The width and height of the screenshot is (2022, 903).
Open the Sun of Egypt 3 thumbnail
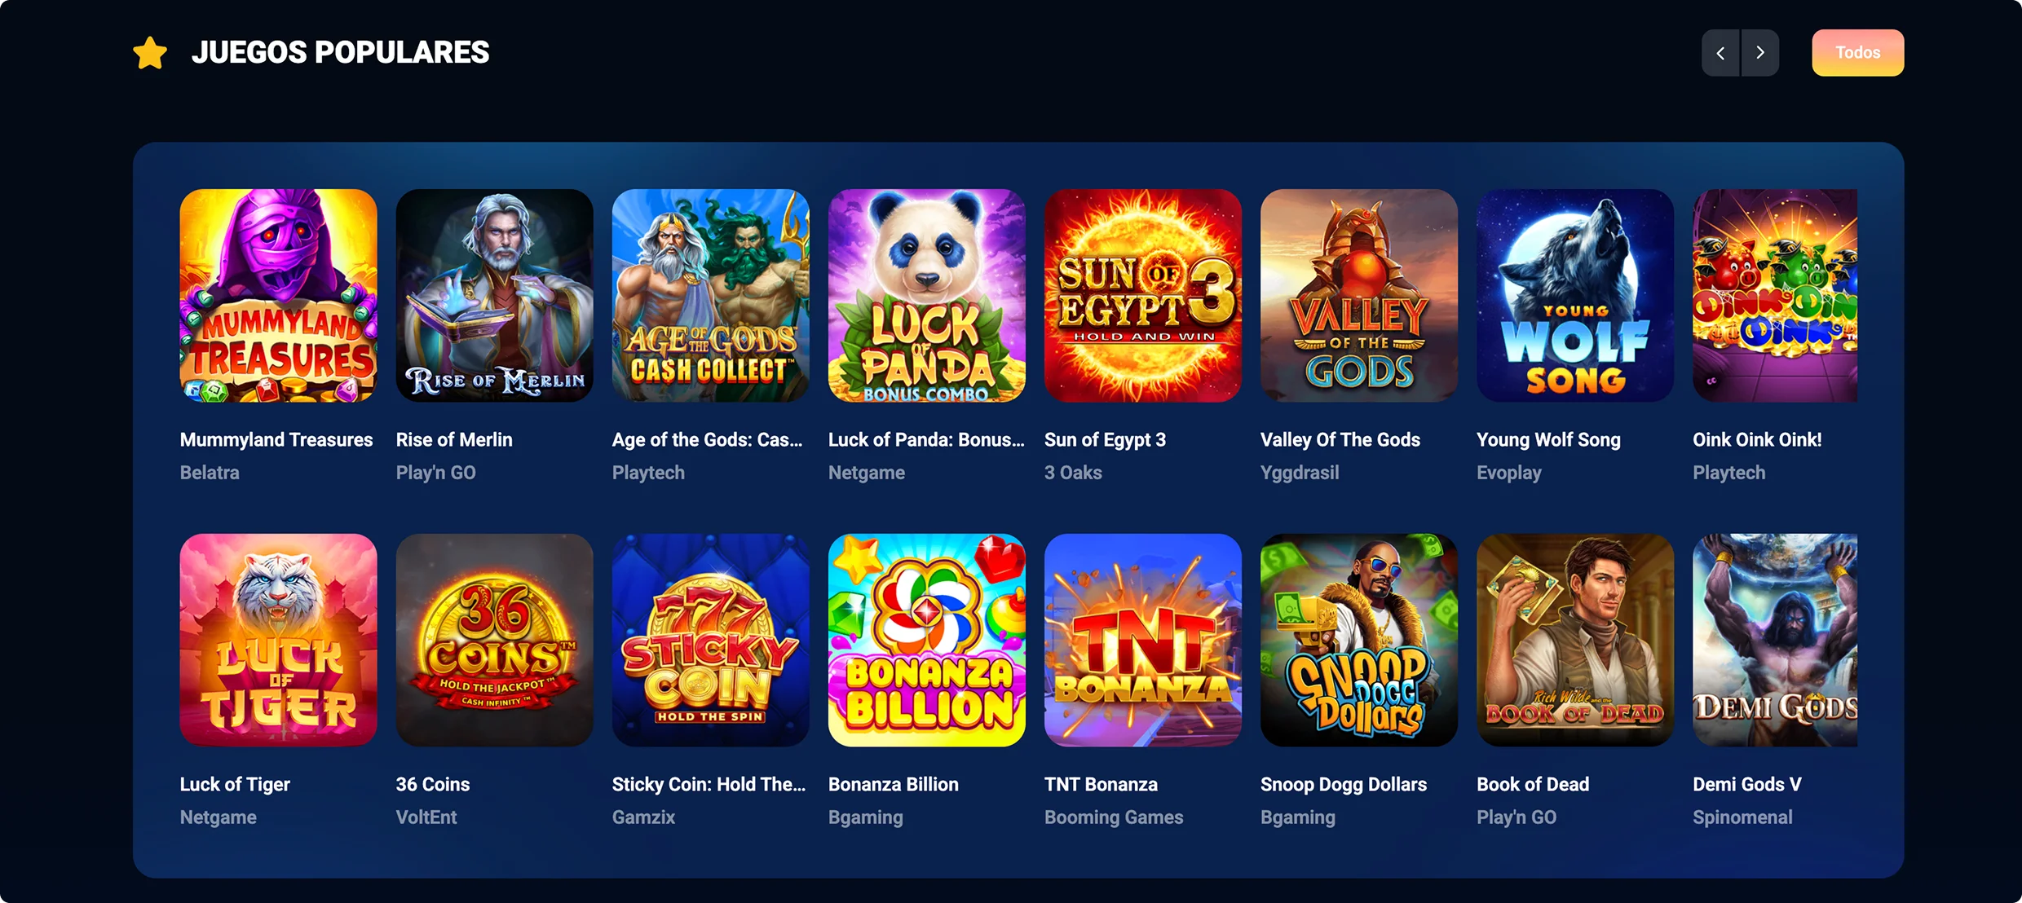click(x=1142, y=296)
